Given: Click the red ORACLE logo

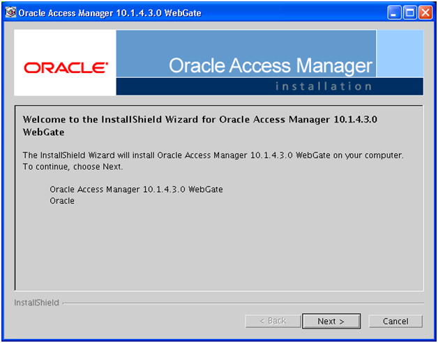Looking at the screenshot, I should [x=66, y=67].
